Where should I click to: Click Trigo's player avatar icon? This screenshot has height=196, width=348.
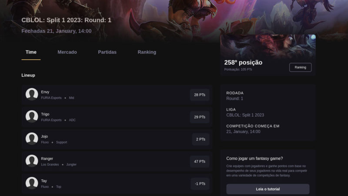pos(32,116)
